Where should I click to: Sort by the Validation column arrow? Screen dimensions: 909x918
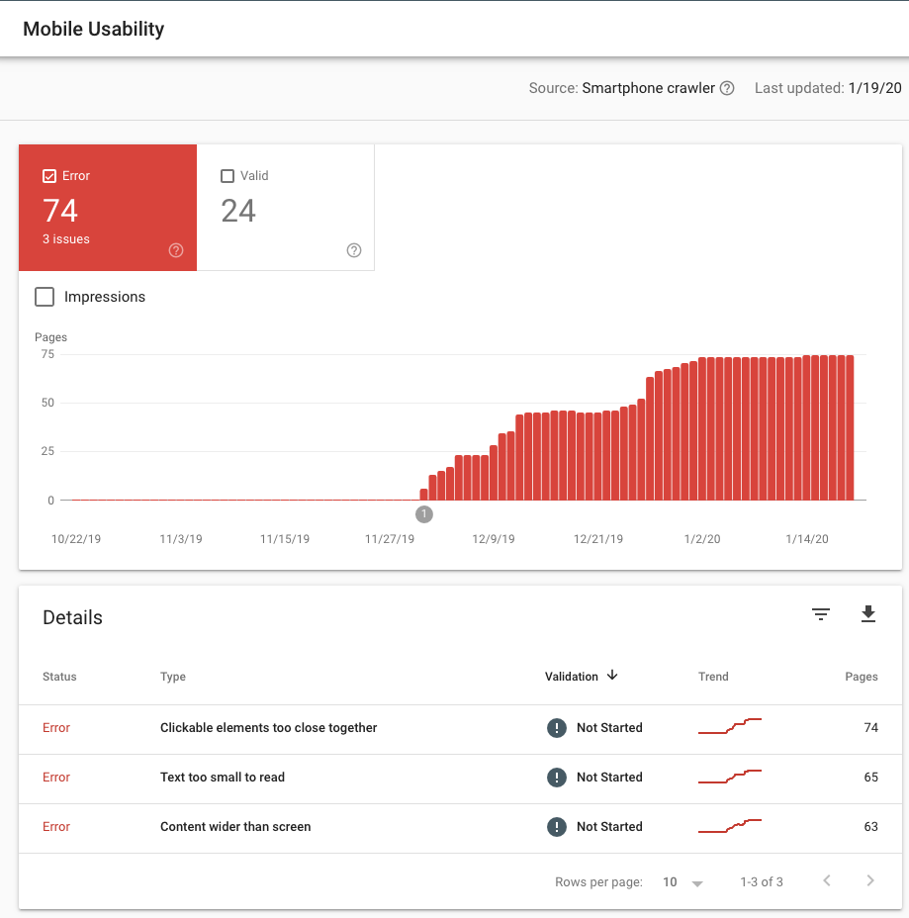tap(612, 676)
